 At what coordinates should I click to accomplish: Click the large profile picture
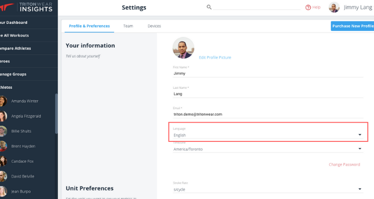click(183, 48)
